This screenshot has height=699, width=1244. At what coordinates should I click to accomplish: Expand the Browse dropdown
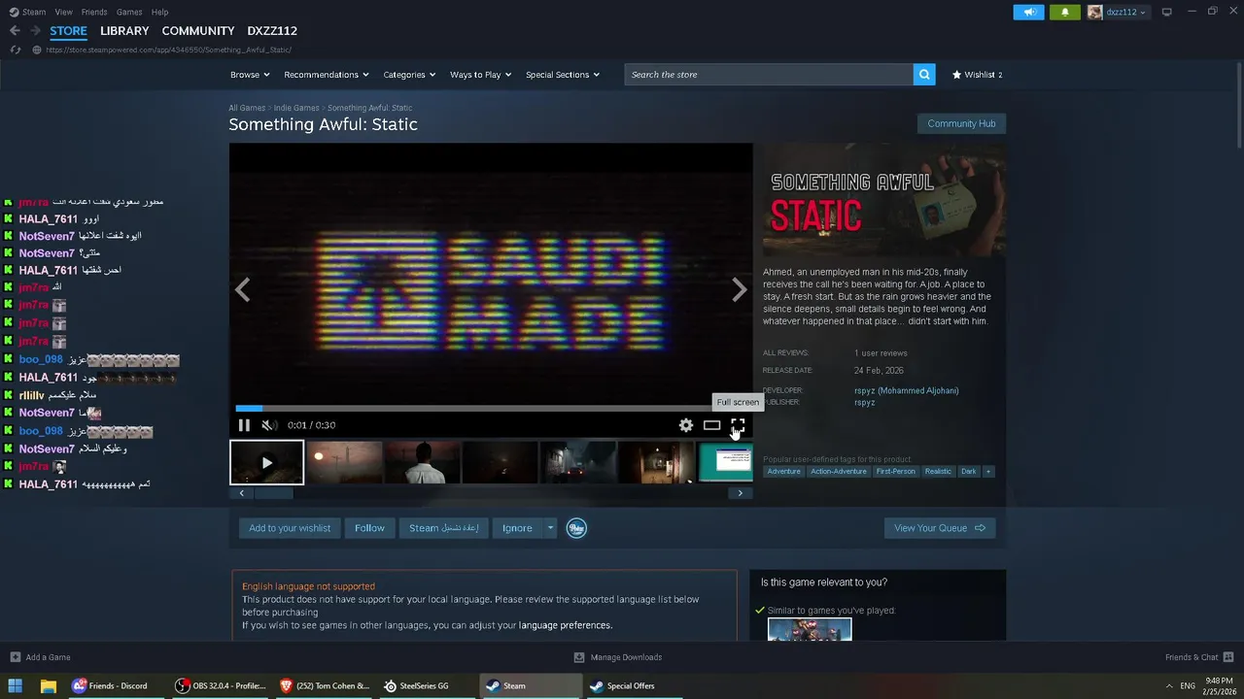point(250,75)
